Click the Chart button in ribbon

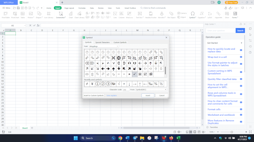click(x=71, y=15)
